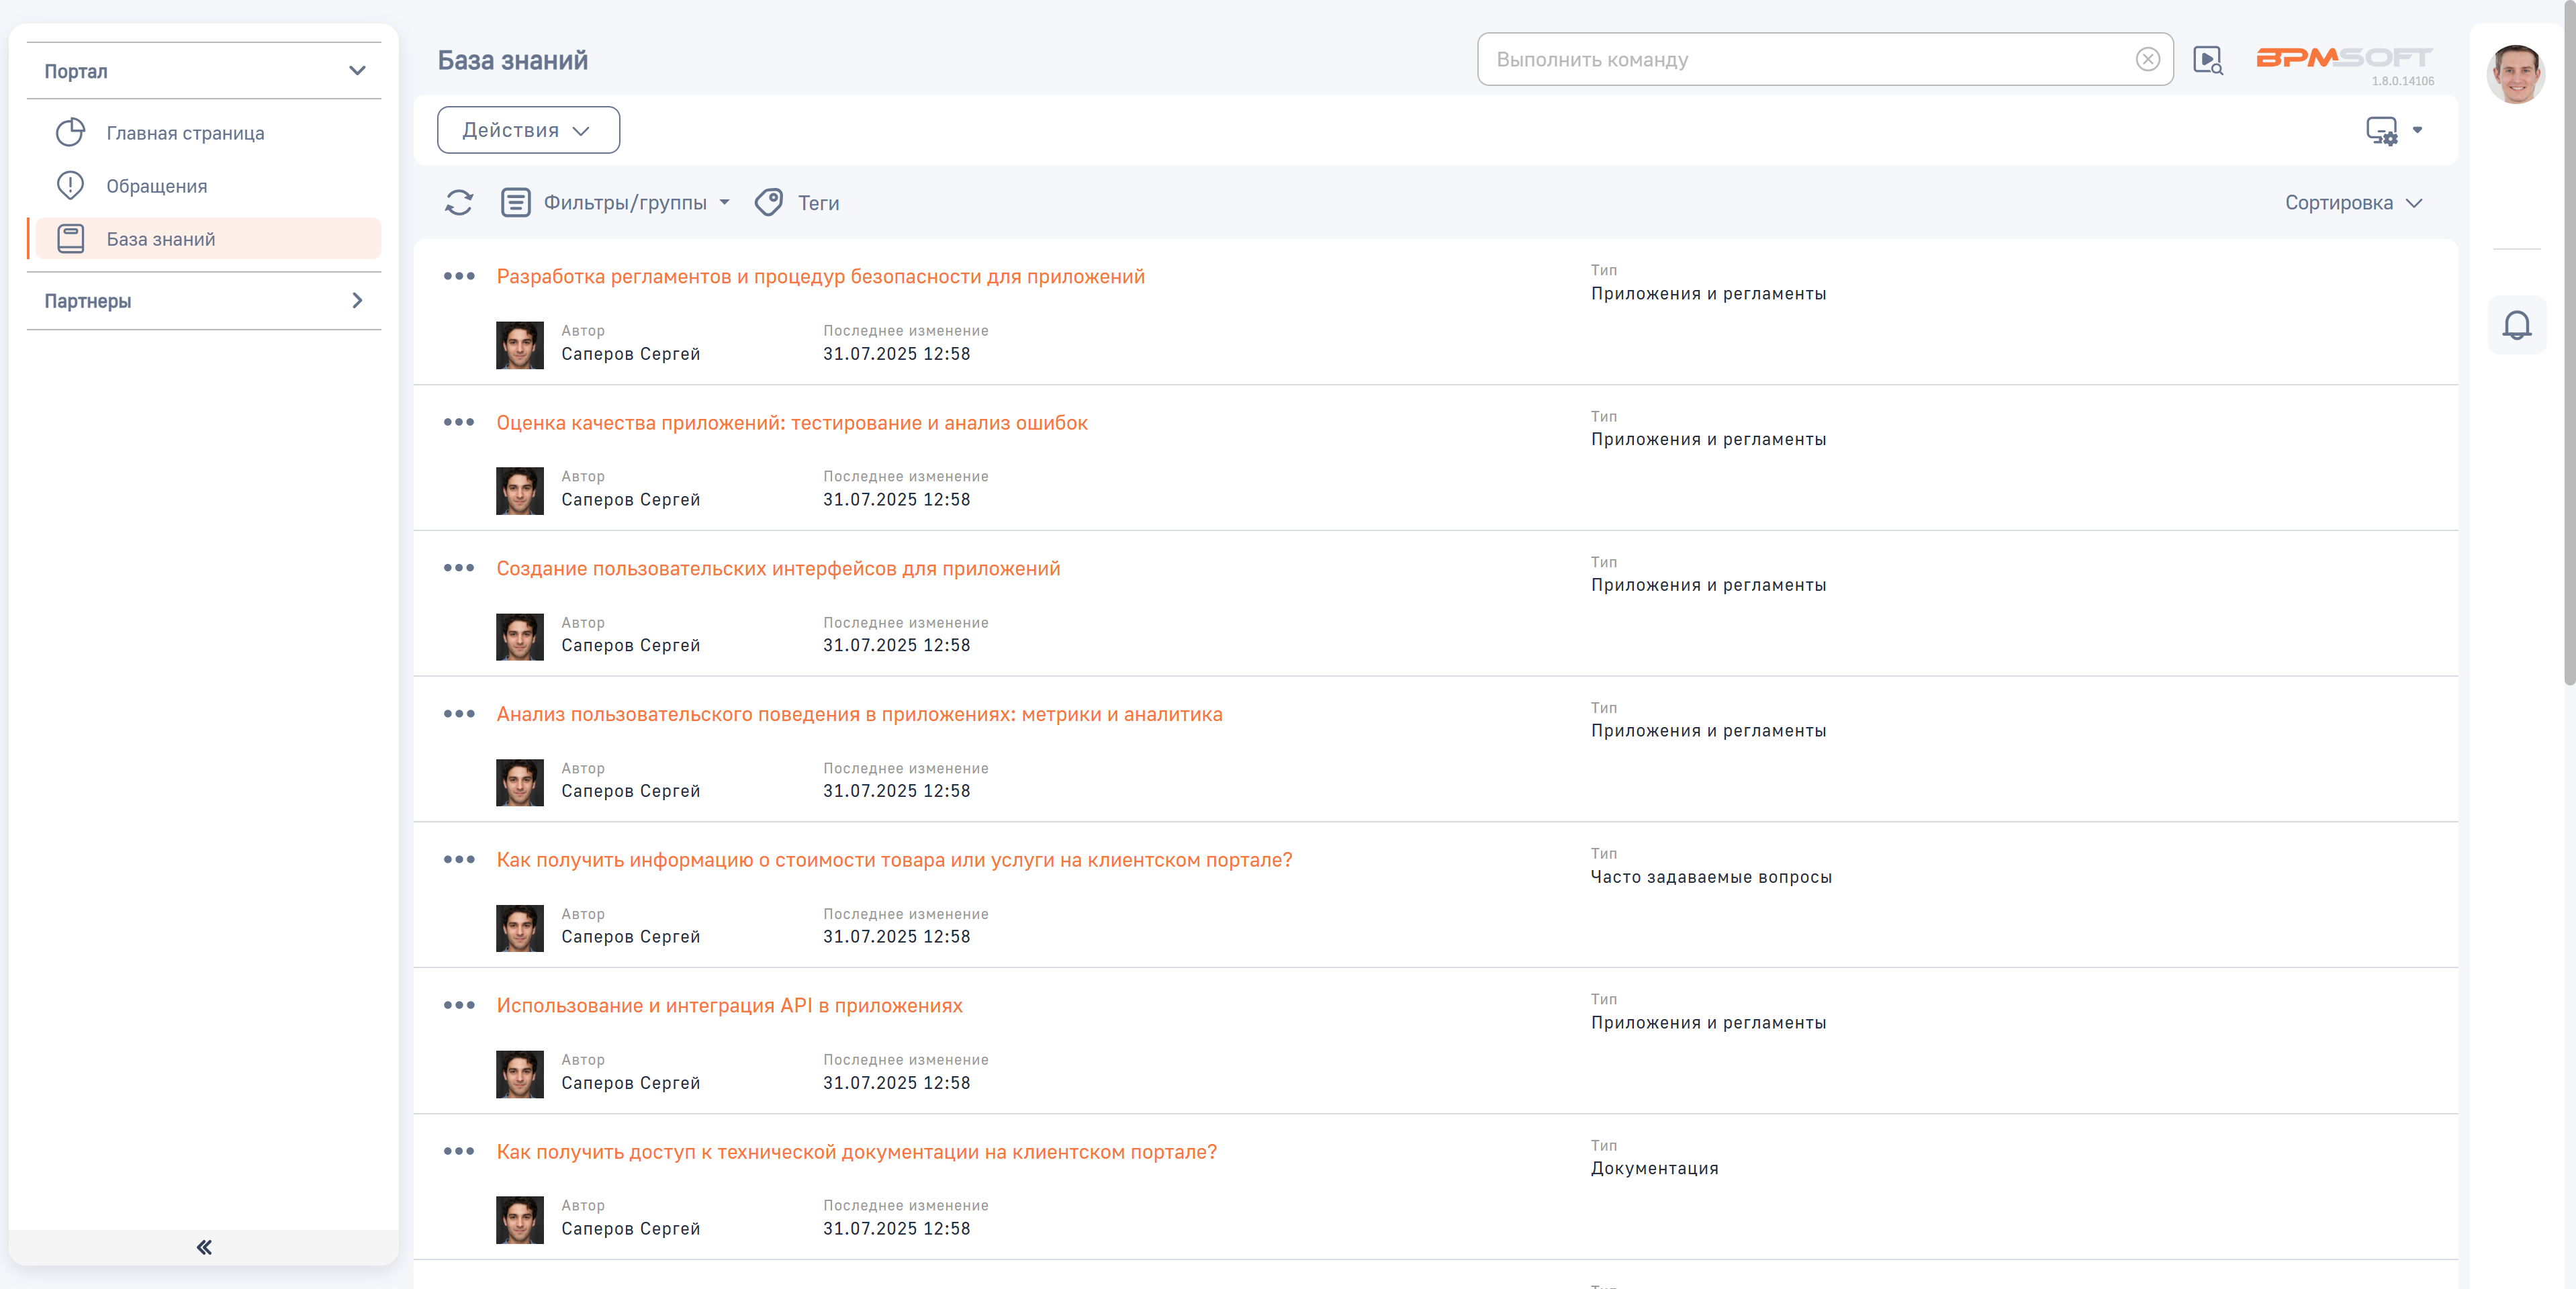Screen dimensions: 2576x1289
Task: Open three-dots menu for Оценка качества article
Action: tap(459, 422)
